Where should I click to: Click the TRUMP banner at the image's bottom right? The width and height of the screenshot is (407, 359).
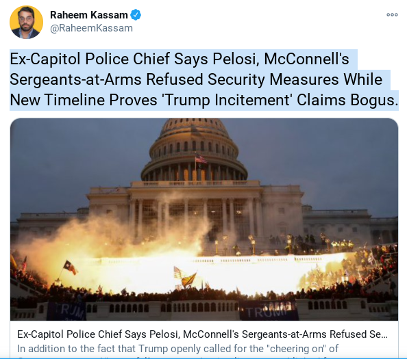click(269, 310)
